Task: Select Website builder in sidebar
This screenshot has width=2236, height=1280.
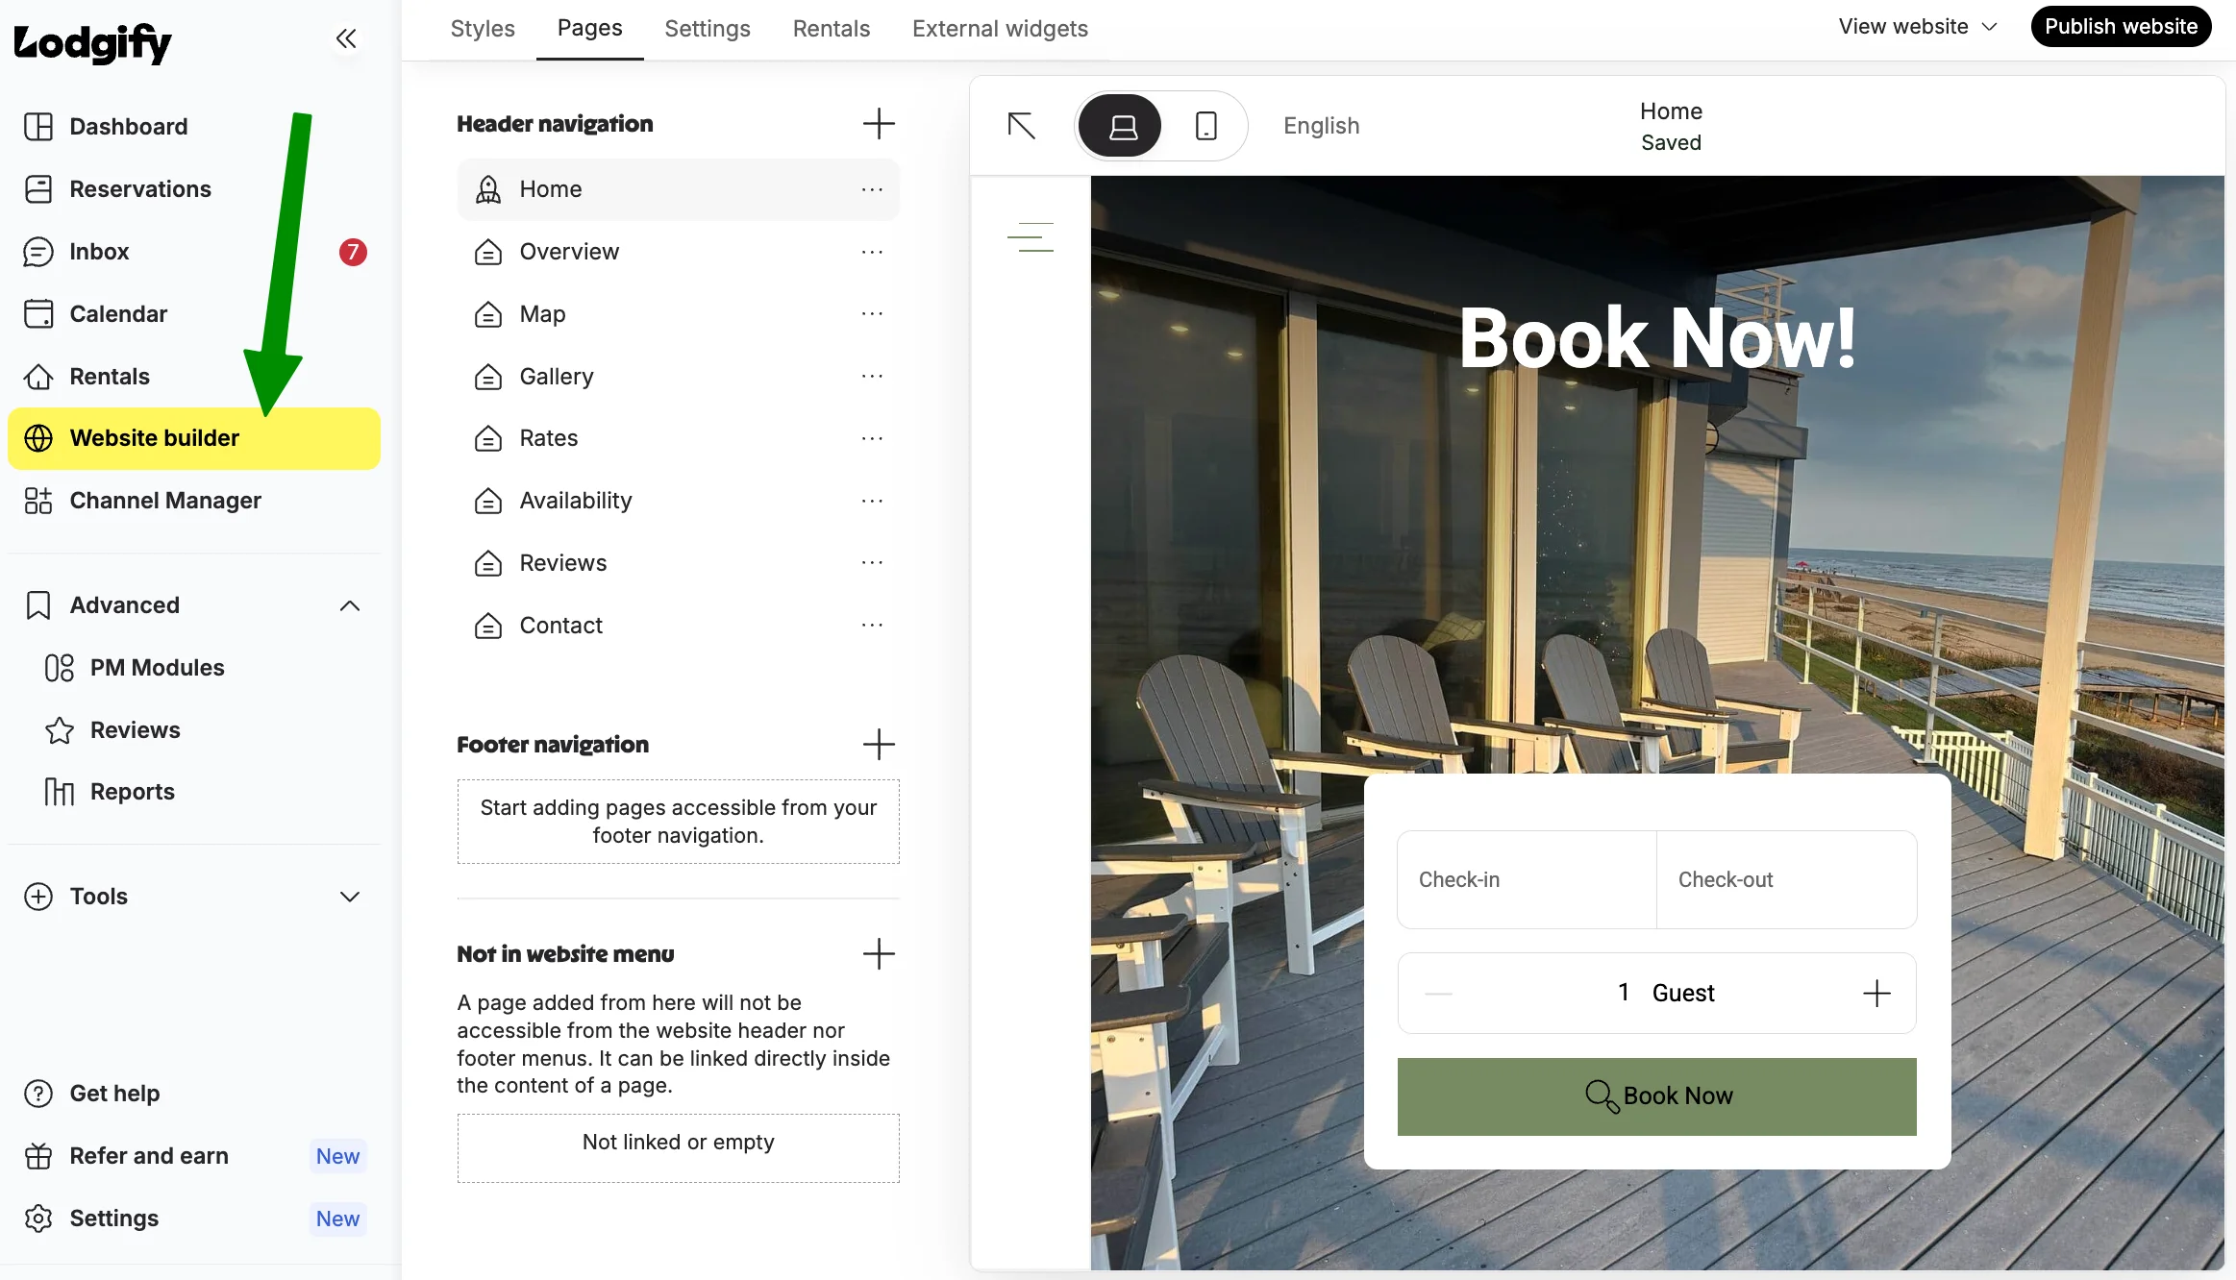Action: (195, 438)
